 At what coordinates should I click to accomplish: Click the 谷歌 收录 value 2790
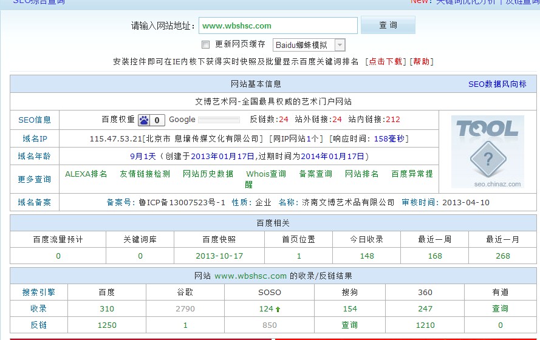pos(185,309)
